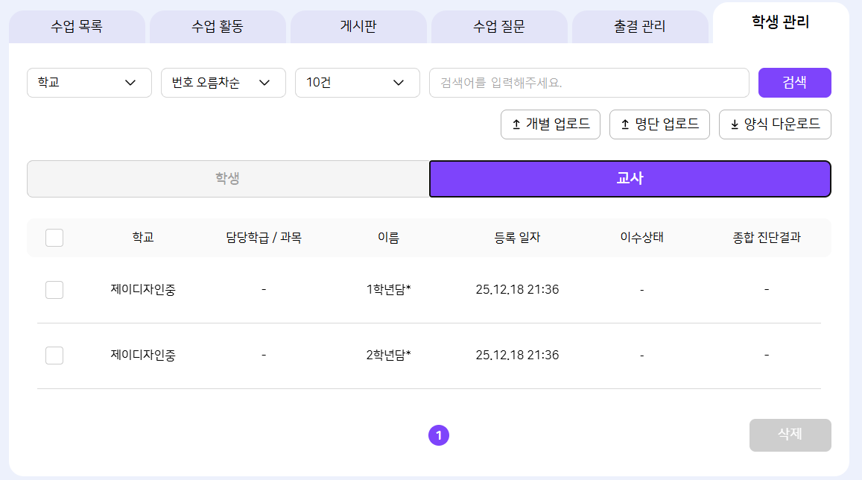Select the 교사 segment toggle
The width and height of the screenshot is (862, 480).
[x=630, y=179]
